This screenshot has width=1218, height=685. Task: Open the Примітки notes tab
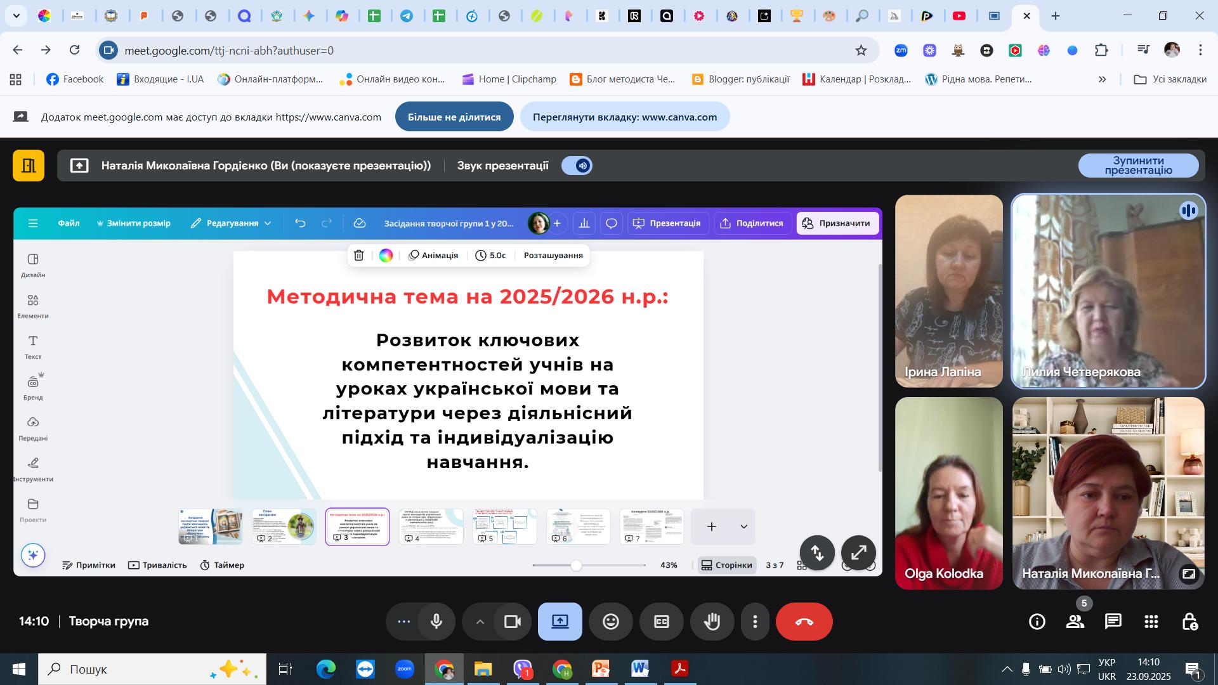tap(89, 565)
